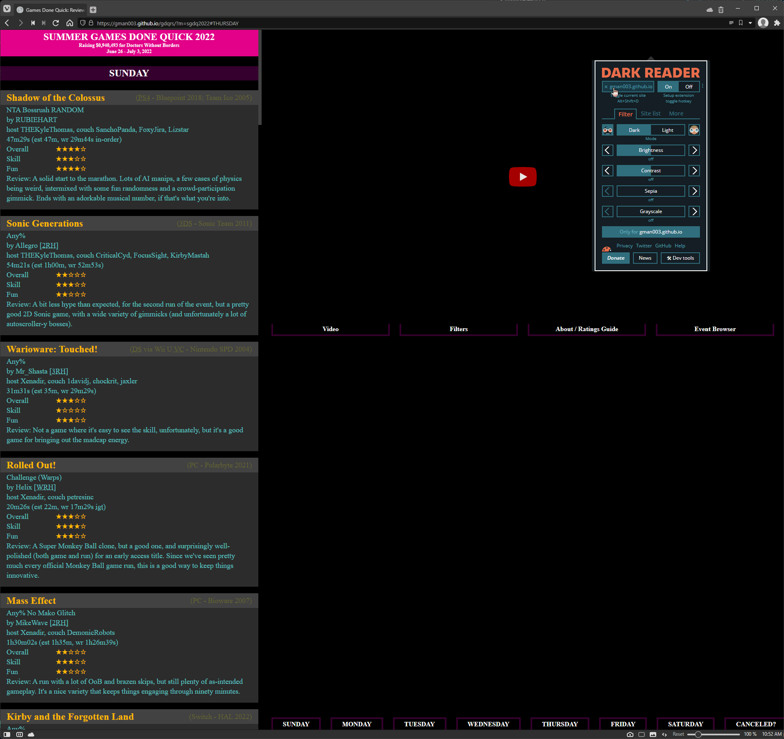Image resolution: width=784 pixels, height=739 pixels.
Task: Open the Event Browser tab
Action: 715,329
